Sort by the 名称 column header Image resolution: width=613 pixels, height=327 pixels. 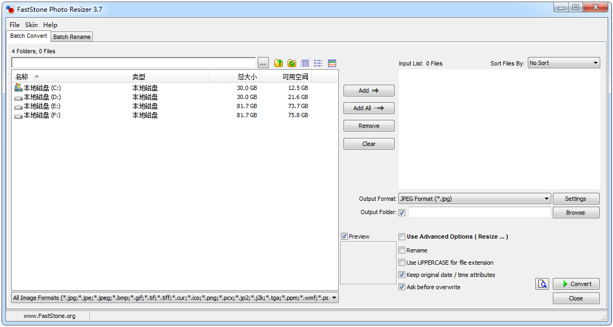[70, 77]
